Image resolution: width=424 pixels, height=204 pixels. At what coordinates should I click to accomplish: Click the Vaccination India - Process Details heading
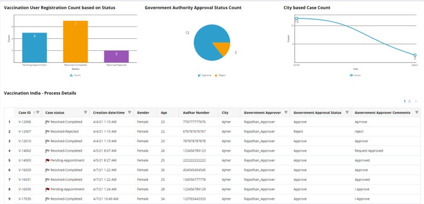(x=40, y=93)
